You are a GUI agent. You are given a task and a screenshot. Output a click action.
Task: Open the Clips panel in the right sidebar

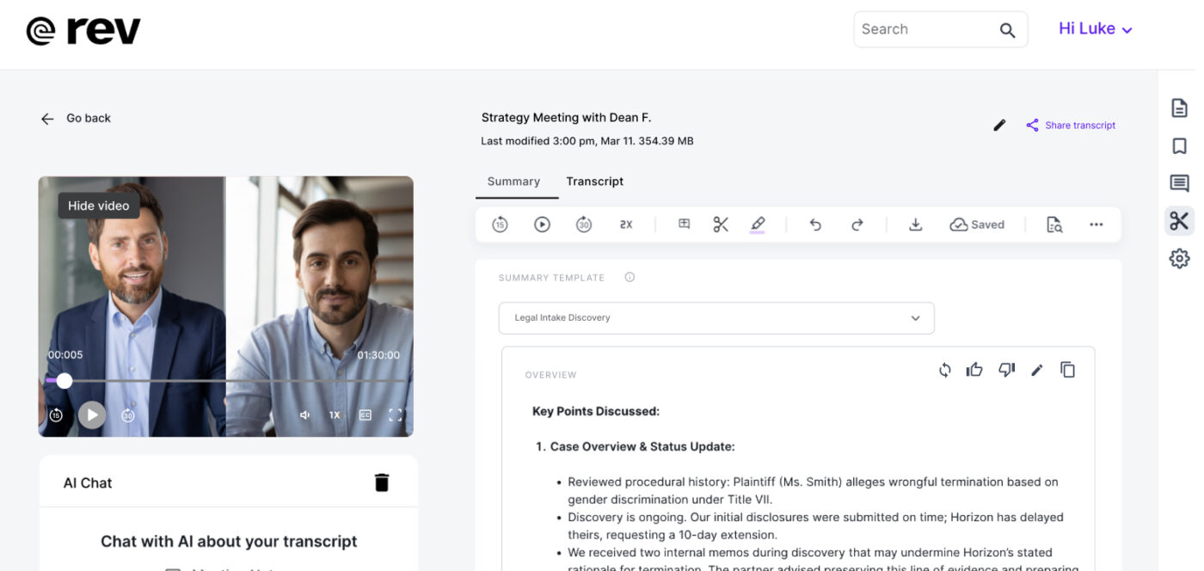pyautogui.click(x=1179, y=221)
